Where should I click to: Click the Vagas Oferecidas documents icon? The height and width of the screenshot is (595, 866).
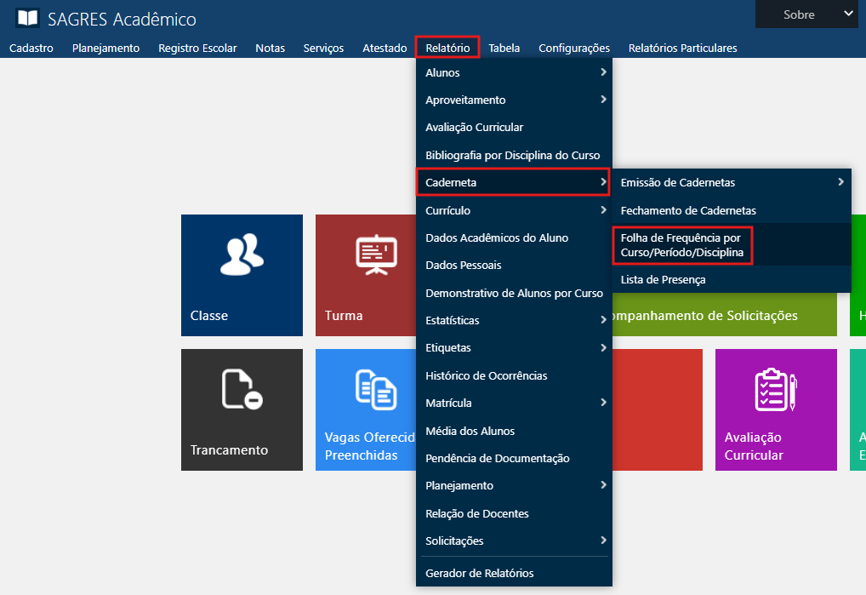tap(375, 390)
